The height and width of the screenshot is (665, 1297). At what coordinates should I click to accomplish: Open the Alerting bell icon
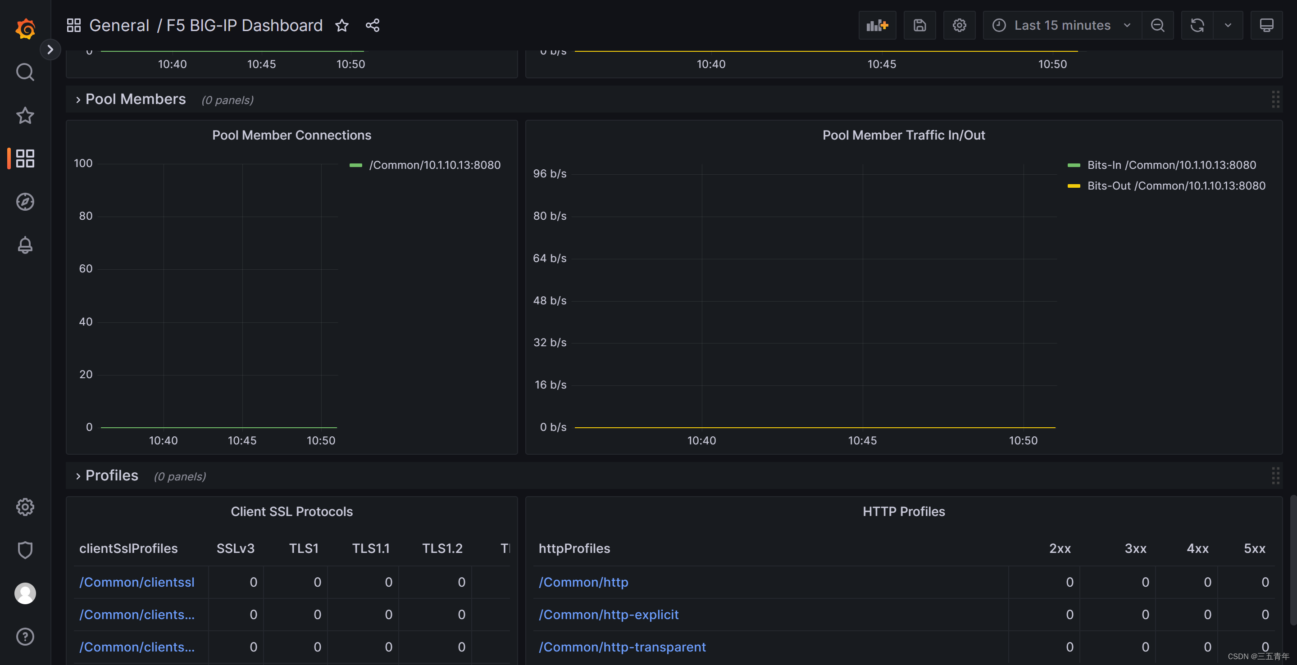pyautogui.click(x=25, y=245)
